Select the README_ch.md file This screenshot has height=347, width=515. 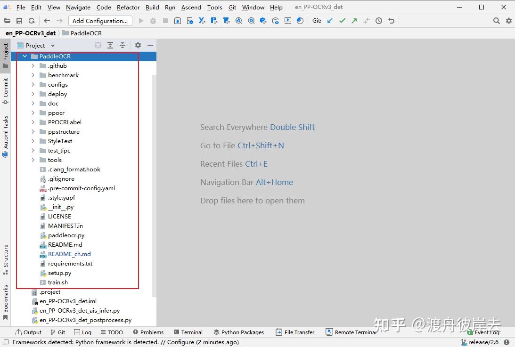(x=69, y=254)
